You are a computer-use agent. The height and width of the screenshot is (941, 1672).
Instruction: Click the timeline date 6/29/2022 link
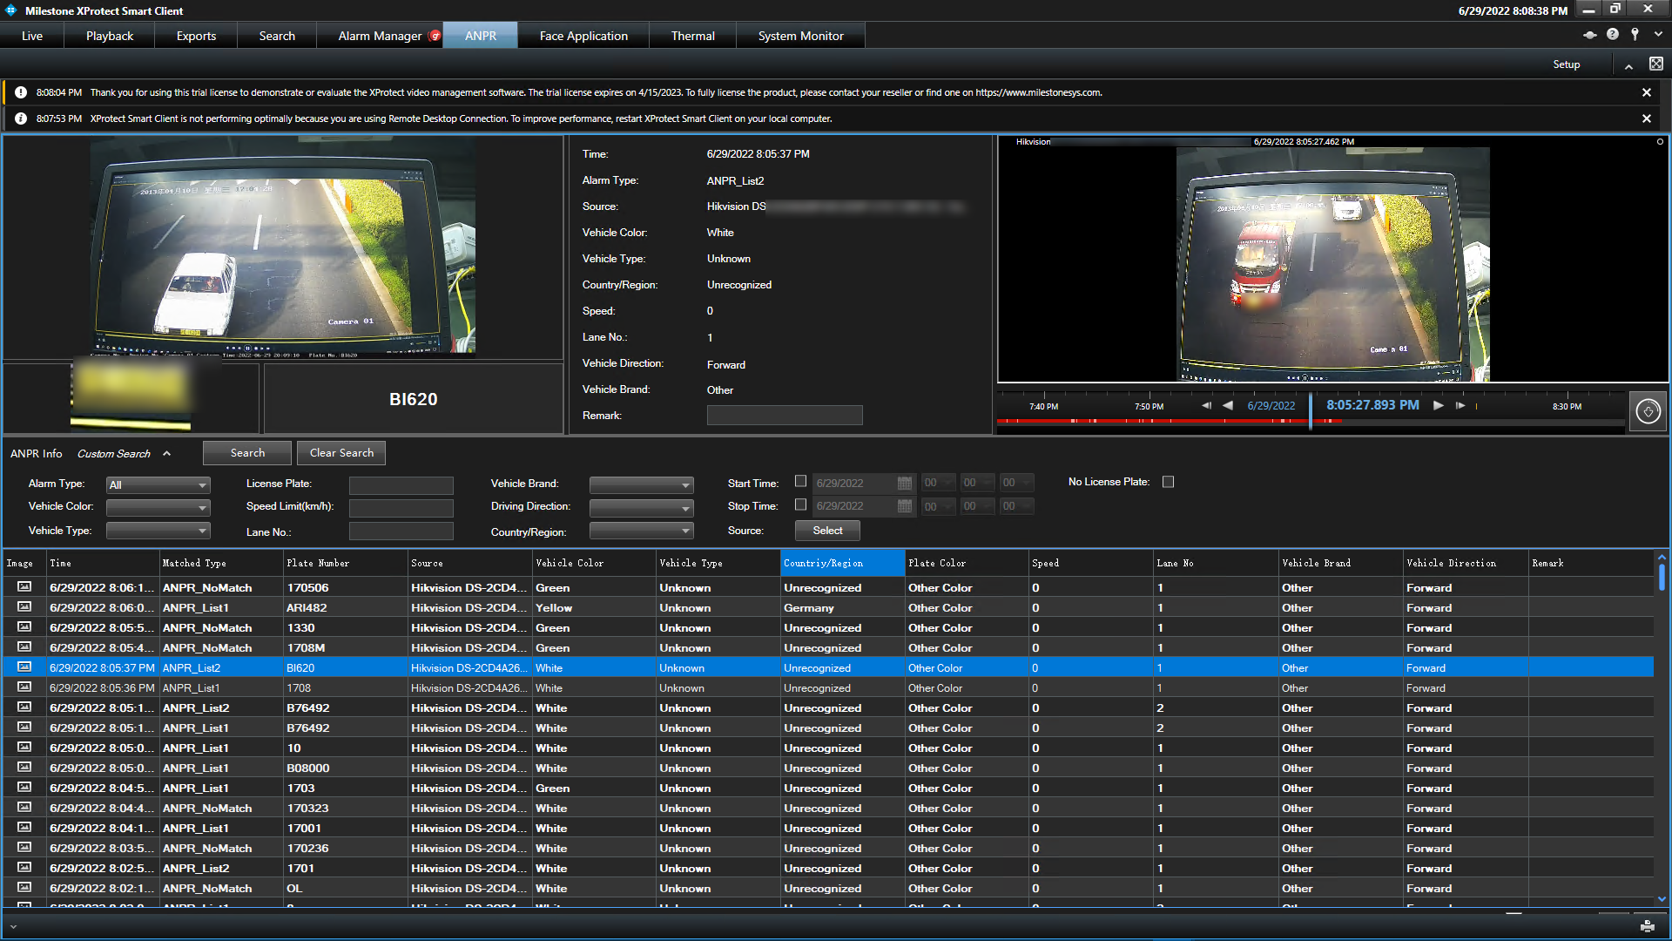[x=1271, y=406]
